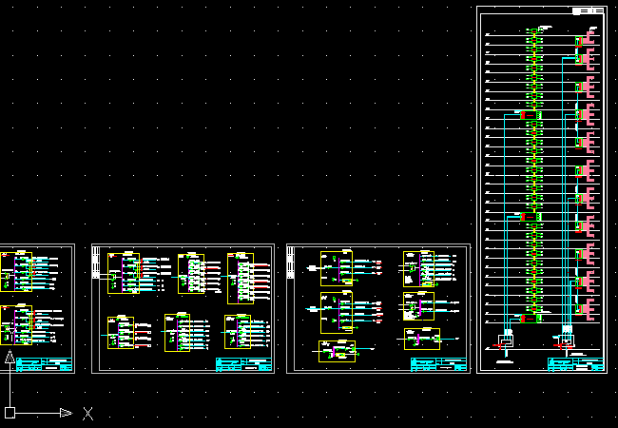Screen dimensions: 618x428
Task: Click the wide yellow box at bottom of third sheet
Action: [x=337, y=351]
